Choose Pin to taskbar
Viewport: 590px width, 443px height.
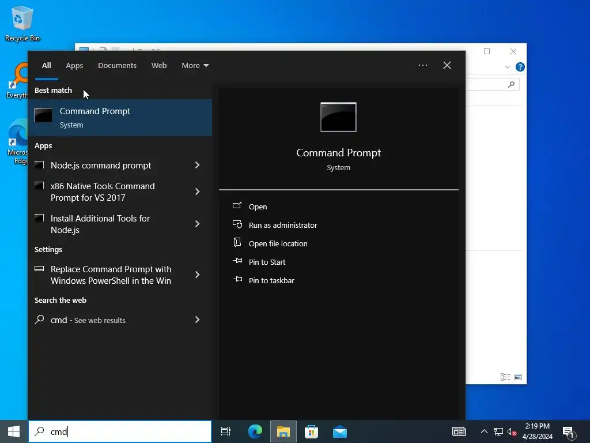click(x=271, y=281)
